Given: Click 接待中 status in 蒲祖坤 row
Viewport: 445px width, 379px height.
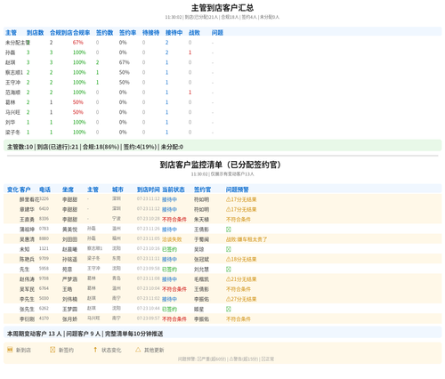Looking at the screenshot, I should [x=169, y=230].
